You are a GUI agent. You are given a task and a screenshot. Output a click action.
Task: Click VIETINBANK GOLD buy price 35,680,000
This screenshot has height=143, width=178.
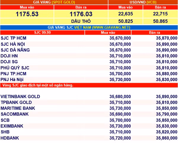coord(120,97)
